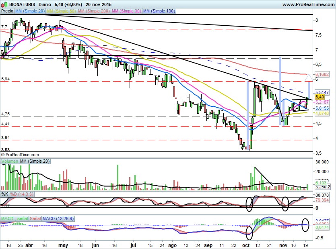Click the 6,1682 moving average price tag
Viewport: 336px width, 249px height.
click(322, 74)
